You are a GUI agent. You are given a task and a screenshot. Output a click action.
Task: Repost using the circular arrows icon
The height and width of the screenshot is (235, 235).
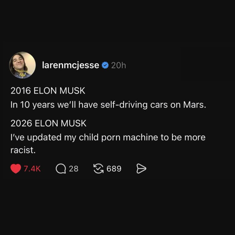click(x=98, y=169)
